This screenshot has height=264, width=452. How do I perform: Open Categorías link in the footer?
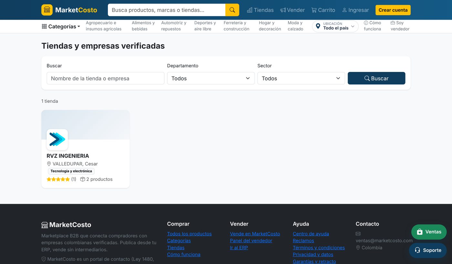[x=179, y=240]
